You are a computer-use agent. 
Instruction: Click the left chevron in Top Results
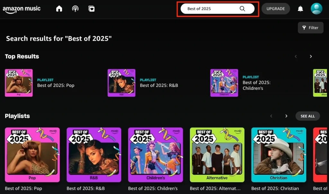coord(296,56)
